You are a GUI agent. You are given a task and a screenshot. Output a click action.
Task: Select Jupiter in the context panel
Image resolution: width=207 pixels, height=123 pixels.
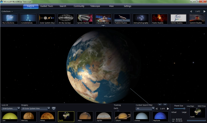104,117
